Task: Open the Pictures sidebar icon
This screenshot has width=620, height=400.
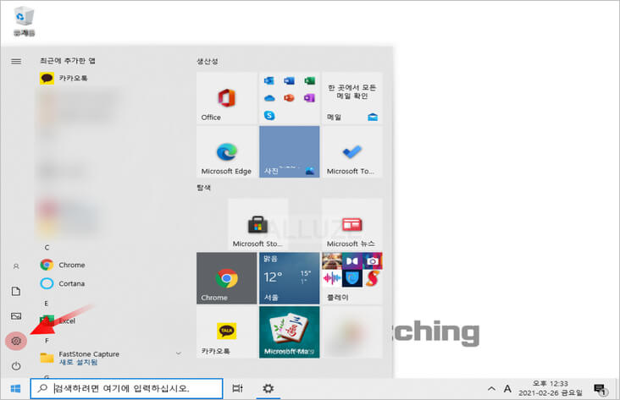Action: (16, 316)
